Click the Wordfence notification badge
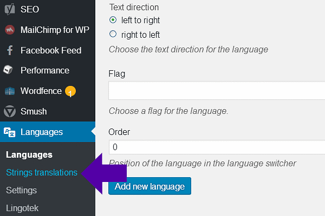This screenshot has height=216, width=325. pos(70,92)
